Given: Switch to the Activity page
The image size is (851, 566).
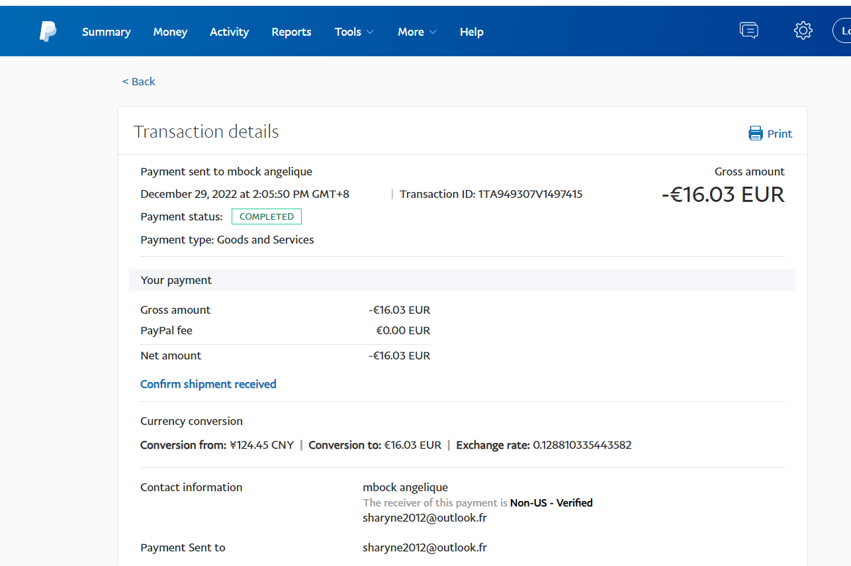Looking at the screenshot, I should tap(229, 32).
